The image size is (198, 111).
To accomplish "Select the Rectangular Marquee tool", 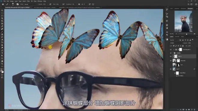I will (2, 13).
